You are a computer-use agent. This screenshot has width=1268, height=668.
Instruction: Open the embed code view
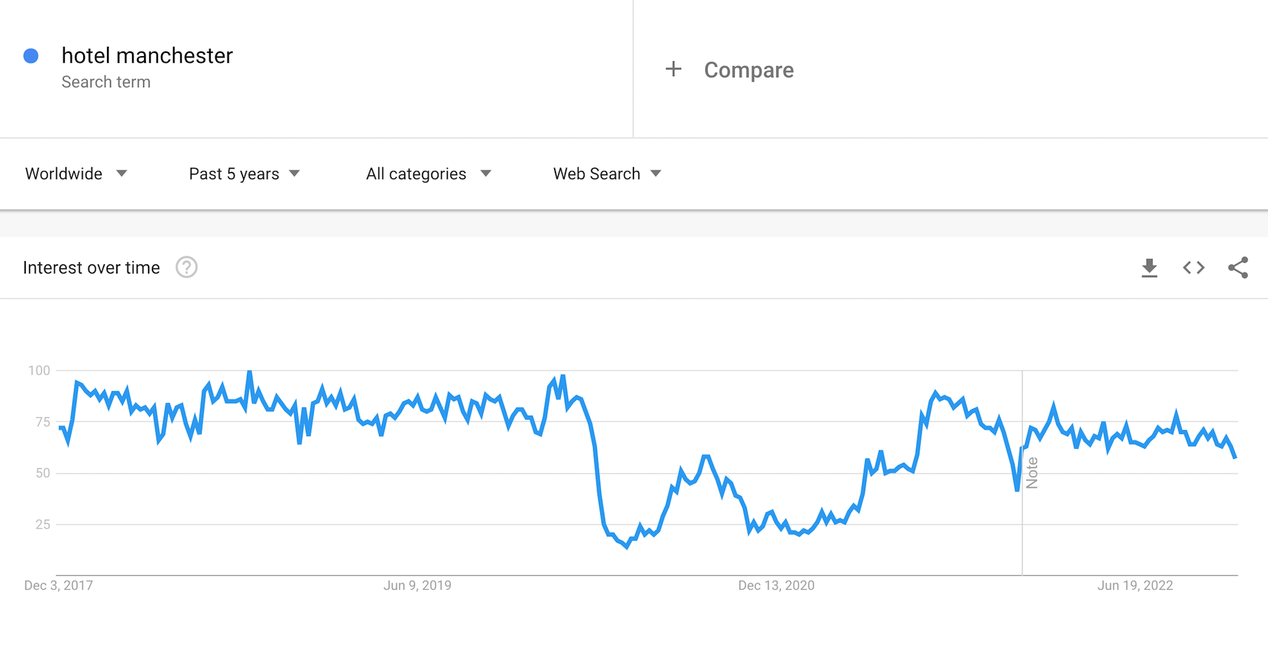(x=1193, y=268)
